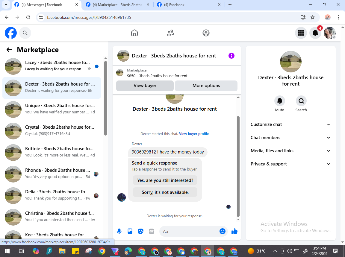Open Windows Start menu
Viewport: 345px width, 257px height.
pyautogui.click(x=7, y=251)
